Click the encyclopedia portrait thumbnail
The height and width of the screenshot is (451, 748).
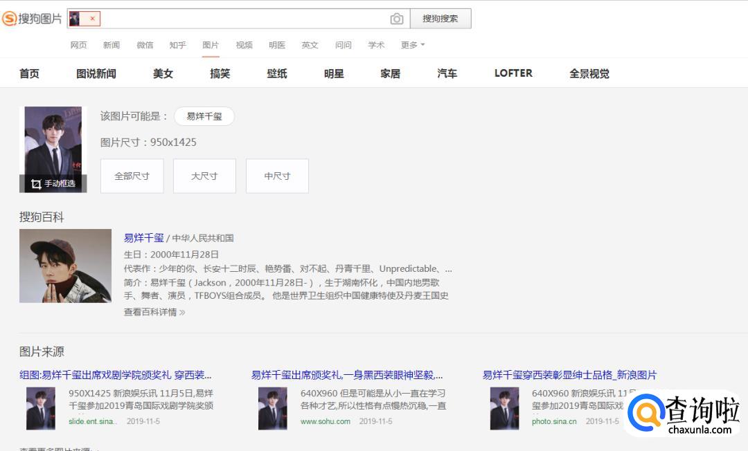pyautogui.click(x=65, y=266)
